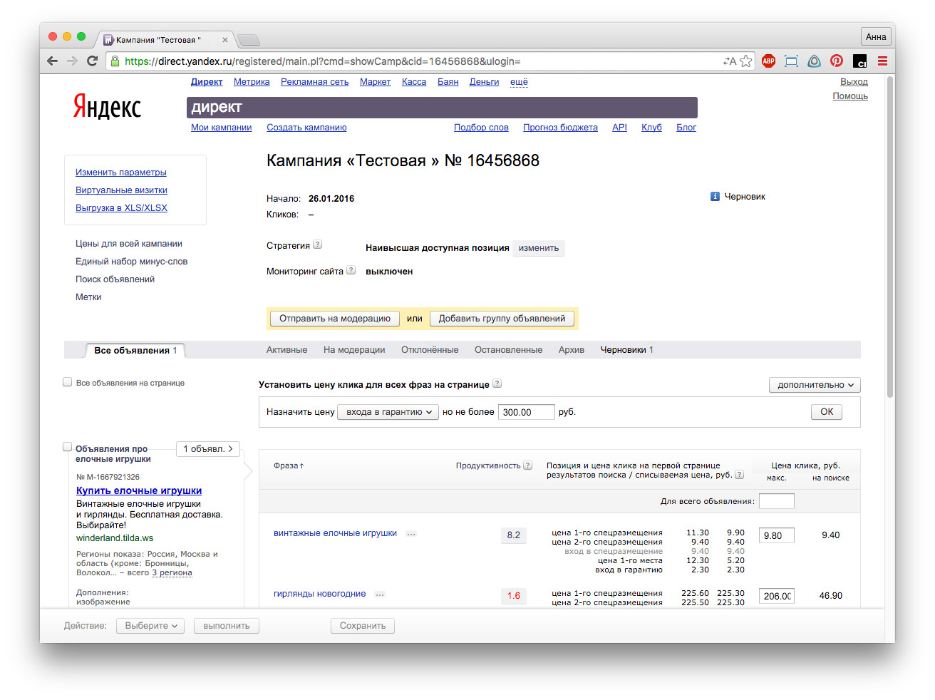The image size is (935, 700).
Task: Open the Выберите action dropdown
Action: point(150,626)
